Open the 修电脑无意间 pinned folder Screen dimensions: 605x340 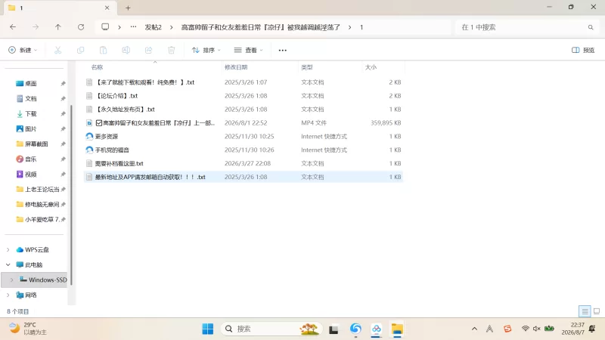point(42,204)
